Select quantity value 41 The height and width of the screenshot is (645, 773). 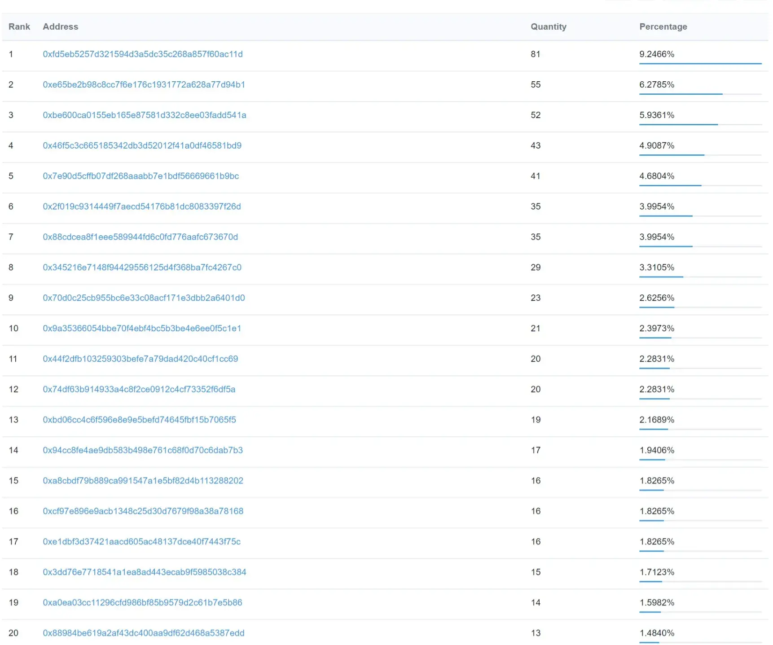click(536, 176)
